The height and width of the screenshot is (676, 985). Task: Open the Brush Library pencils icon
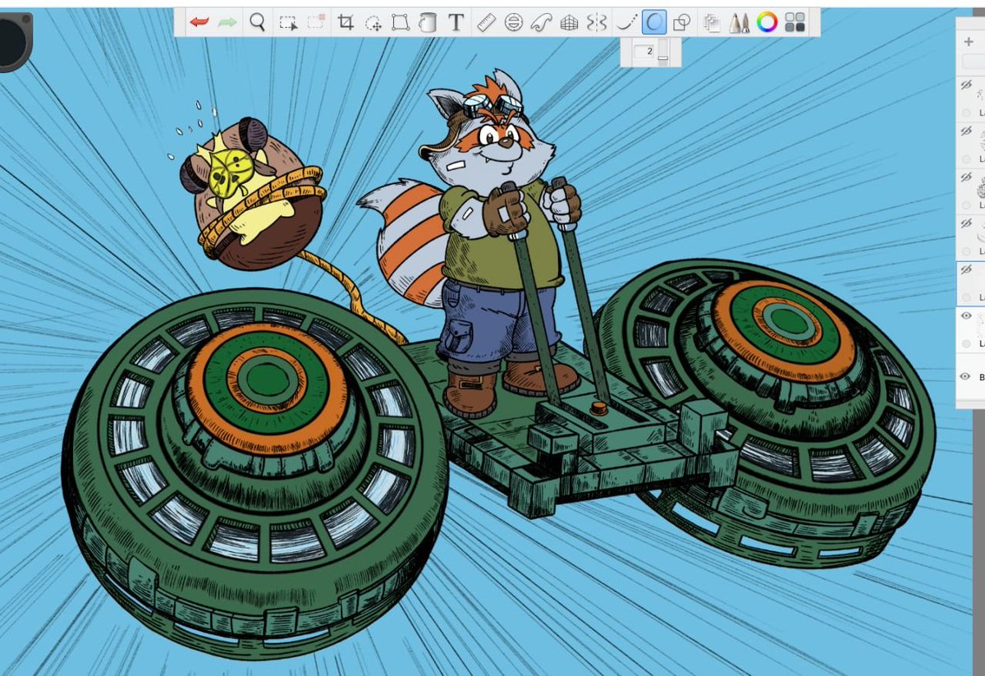pyautogui.click(x=740, y=22)
